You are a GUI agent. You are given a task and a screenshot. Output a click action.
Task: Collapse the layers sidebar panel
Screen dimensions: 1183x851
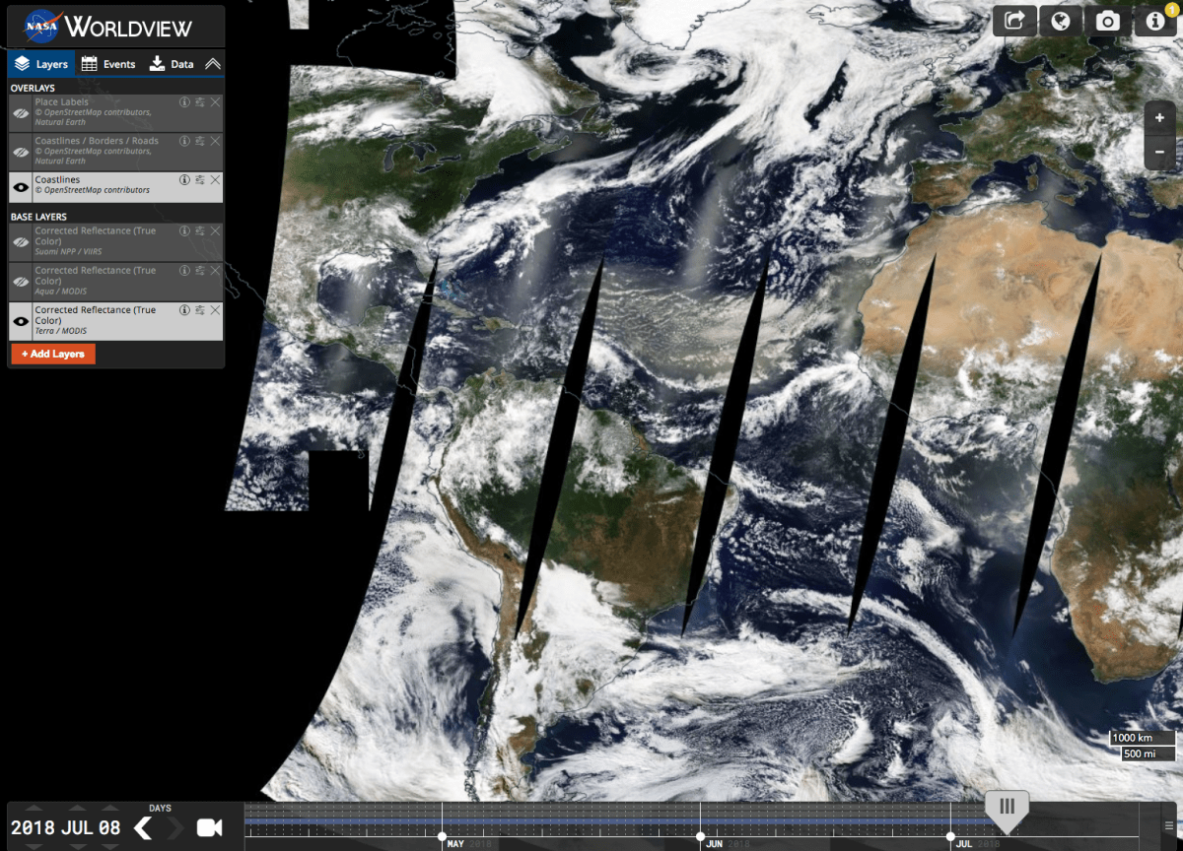tap(213, 64)
